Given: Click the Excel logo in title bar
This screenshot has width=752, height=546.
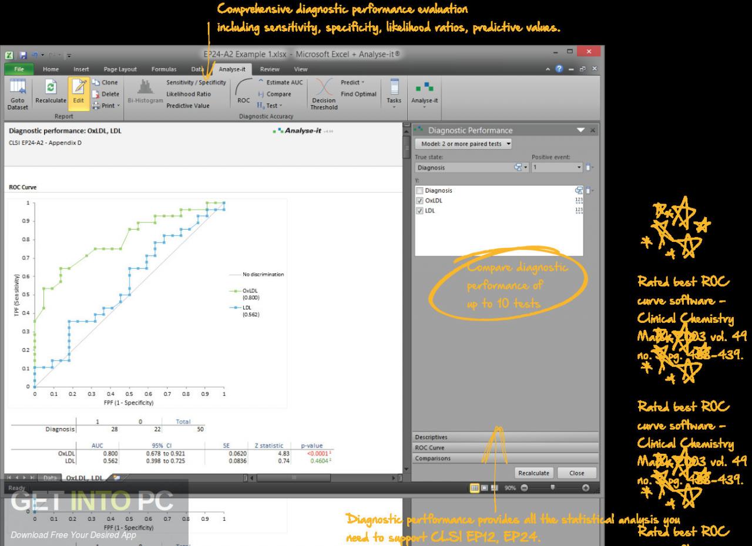Looking at the screenshot, I should click(x=9, y=56).
